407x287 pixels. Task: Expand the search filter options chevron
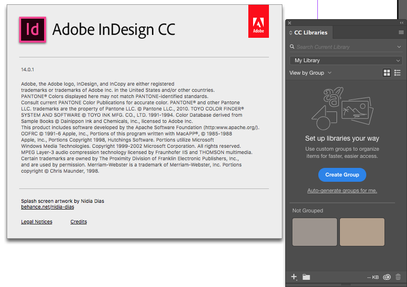pyautogui.click(x=399, y=47)
